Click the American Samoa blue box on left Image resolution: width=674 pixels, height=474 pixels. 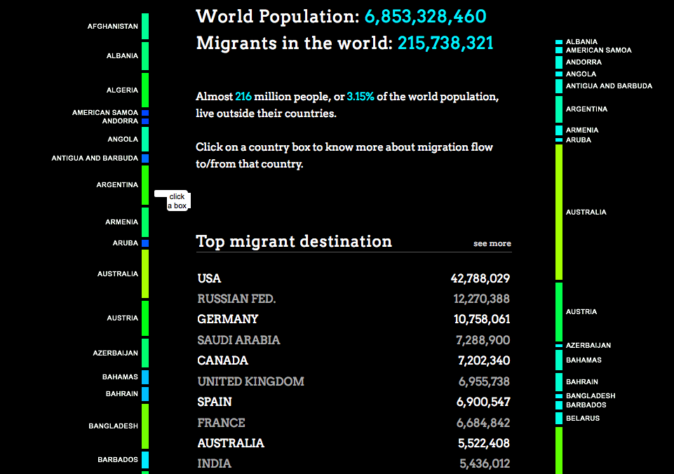(x=145, y=113)
